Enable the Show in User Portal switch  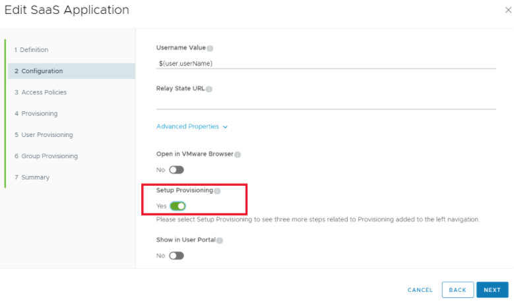177,256
